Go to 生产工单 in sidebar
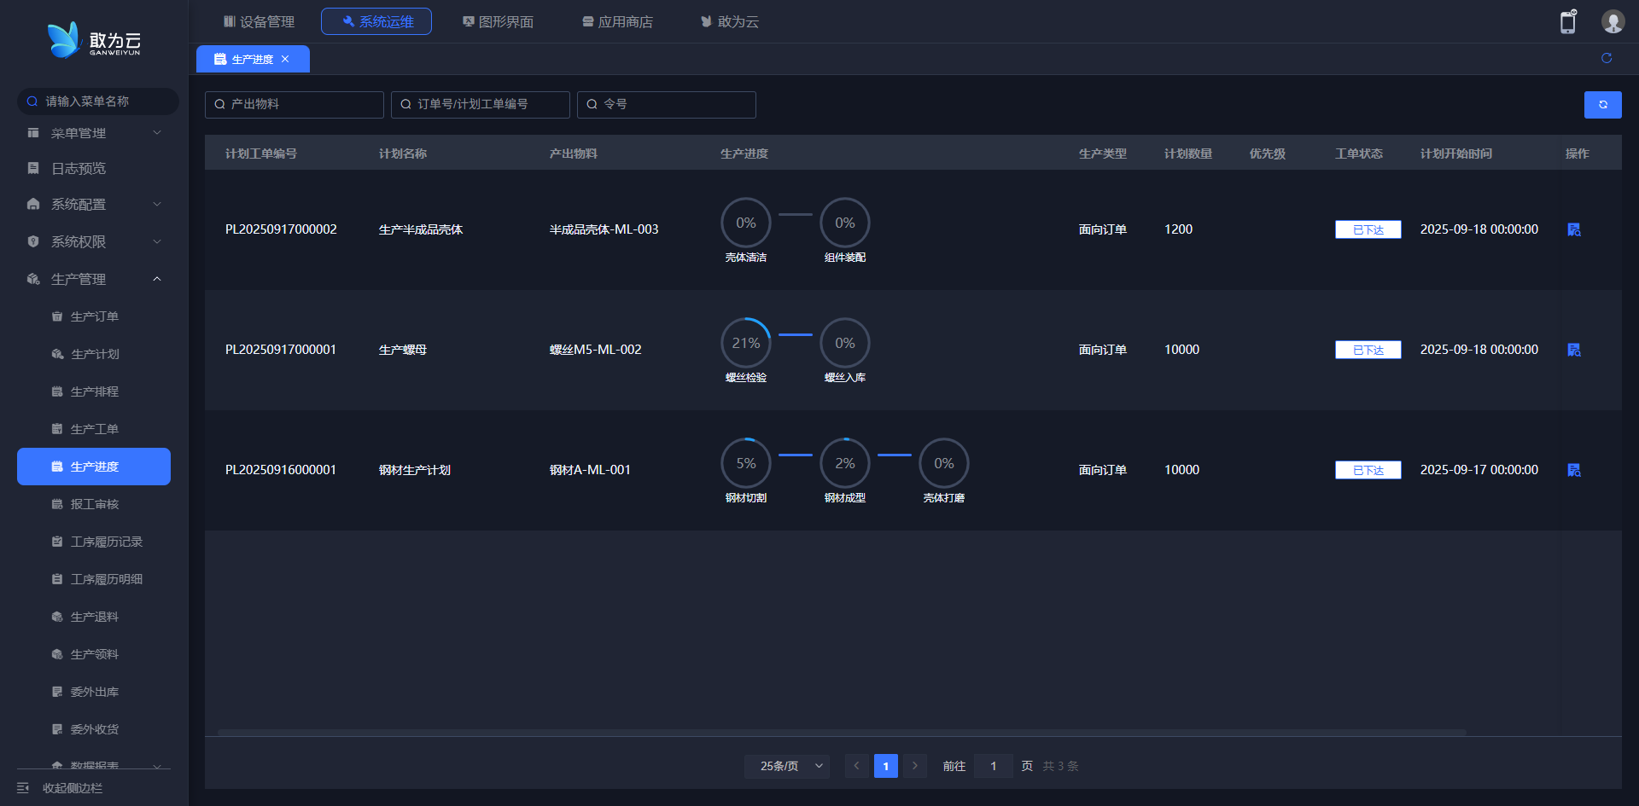This screenshot has height=806, width=1639. [94, 429]
